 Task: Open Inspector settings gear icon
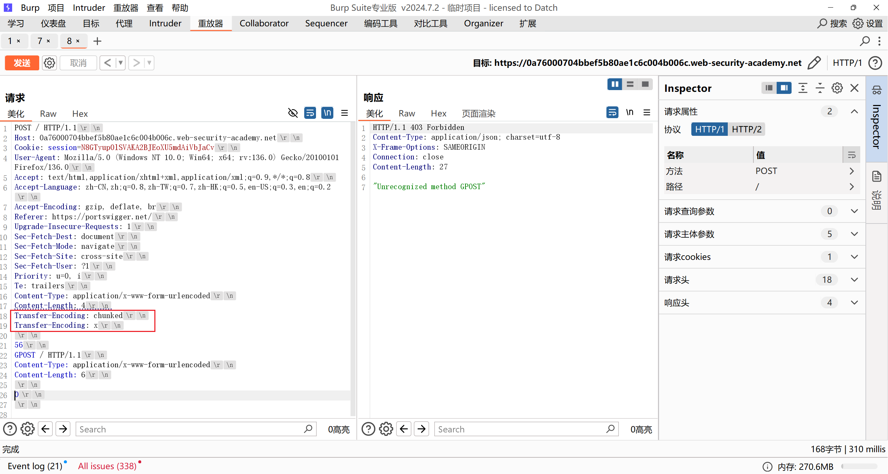(837, 88)
